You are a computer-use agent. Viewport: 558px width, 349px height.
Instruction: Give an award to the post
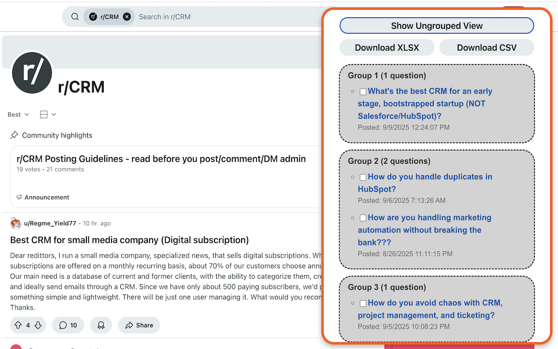[101, 325]
